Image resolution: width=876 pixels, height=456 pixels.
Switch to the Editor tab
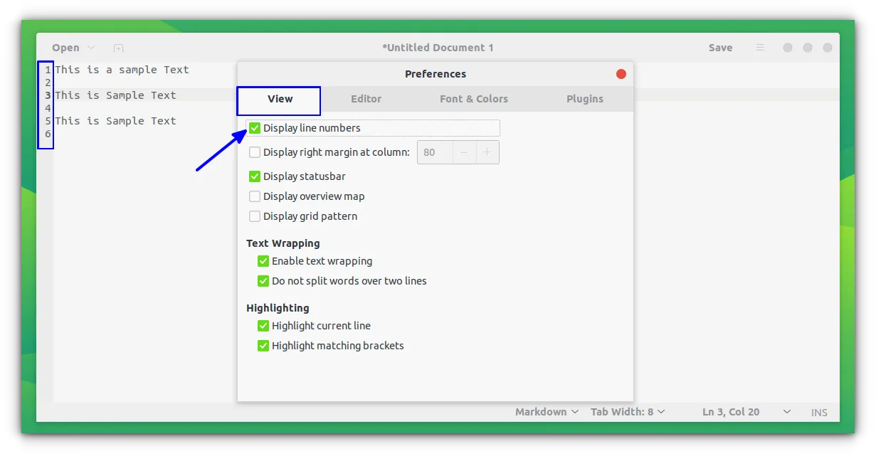(366, 100)
